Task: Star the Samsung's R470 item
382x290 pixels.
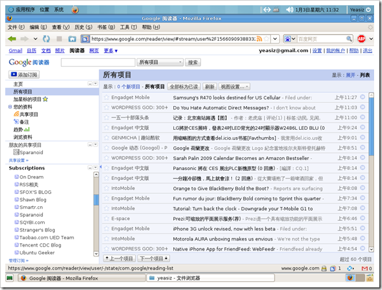Action: coord(106,98)
